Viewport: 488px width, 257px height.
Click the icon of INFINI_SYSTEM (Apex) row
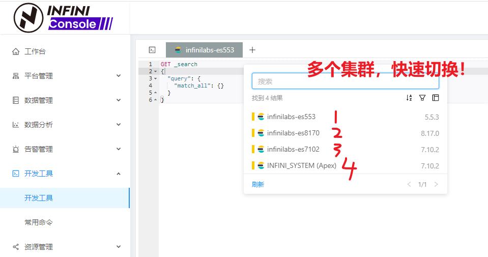[261, 165]
